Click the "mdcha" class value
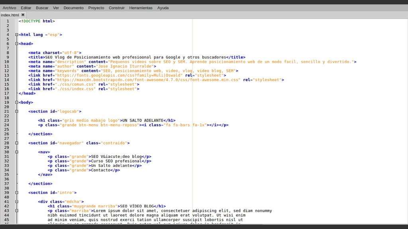 pos(73,202)
